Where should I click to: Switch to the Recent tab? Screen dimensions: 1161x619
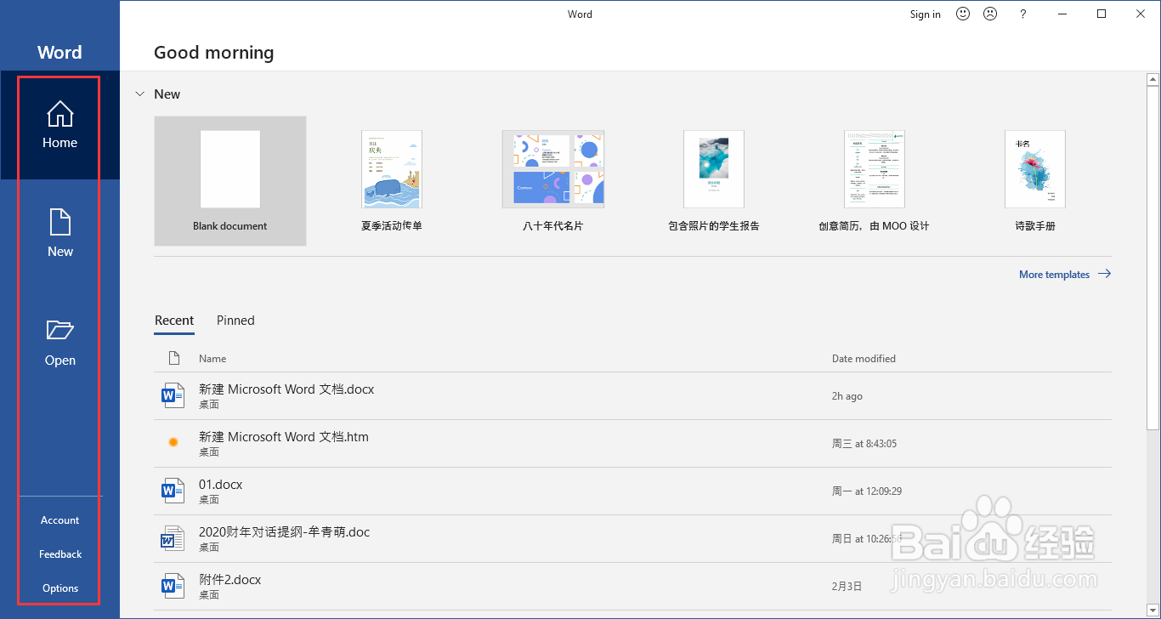tap(174, 321)
